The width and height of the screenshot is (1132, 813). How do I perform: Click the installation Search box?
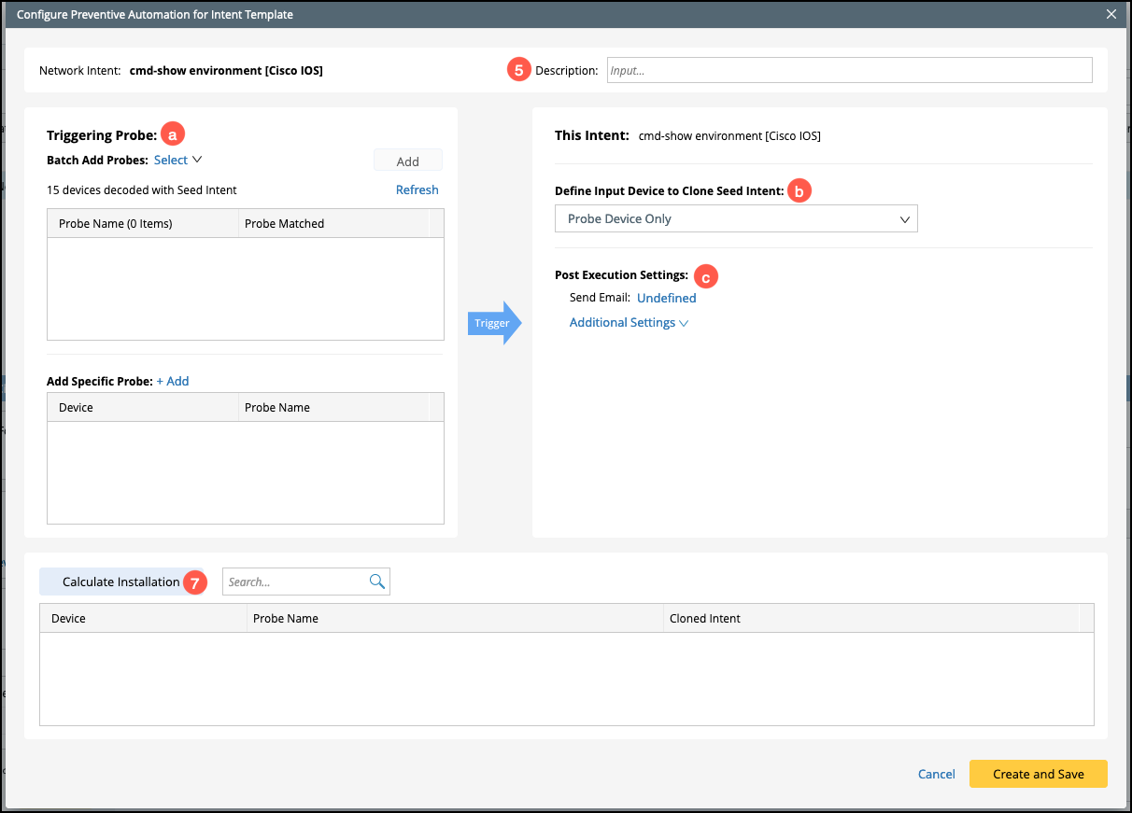point(295,582)
